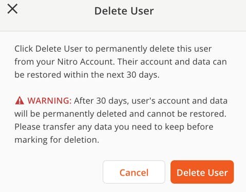Click the Delete User dialog title
Image resolution: width=246 pixels, height=192 pixels.
click(x=124, y=11)
